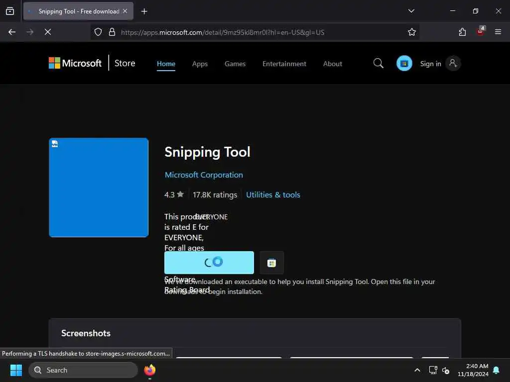Viewport: 510px width, 382px height.
Task: Click the network status tray icon
Action: click(433, 370)
